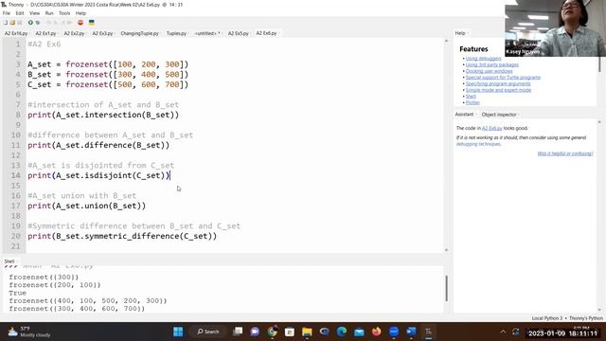Click the editor scrollbar up arrow
This screenshot has height=341, width=606.
pos(446,41)
